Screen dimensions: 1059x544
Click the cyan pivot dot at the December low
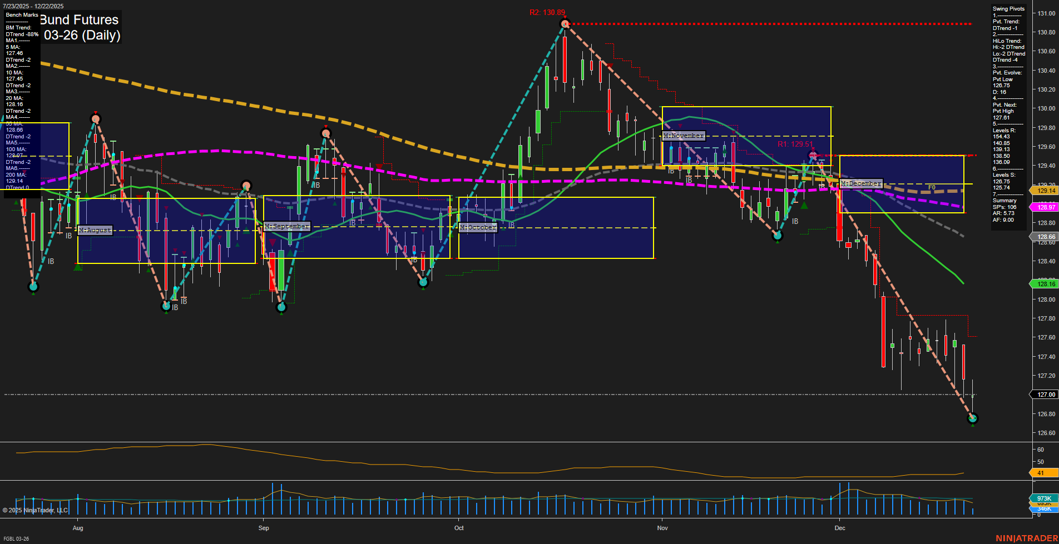pos(972,418)
